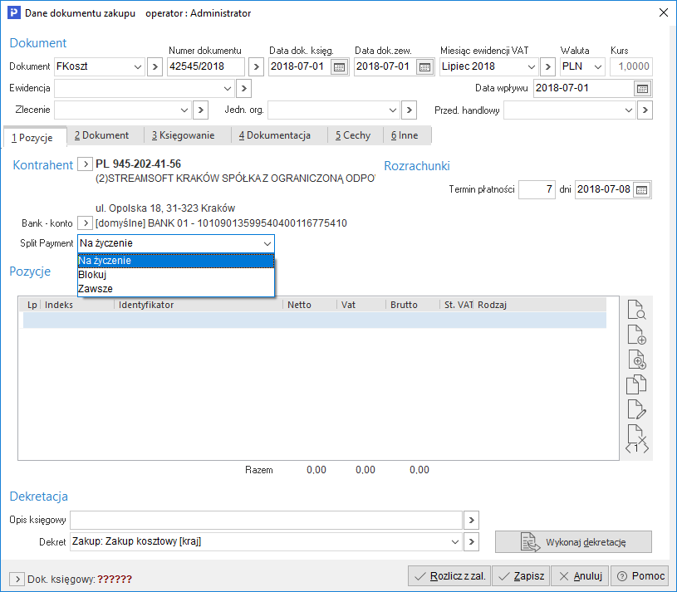Open calendar picker for Data wpływu
The height and width of the screenshot is (592, 677).
point(642,89)
